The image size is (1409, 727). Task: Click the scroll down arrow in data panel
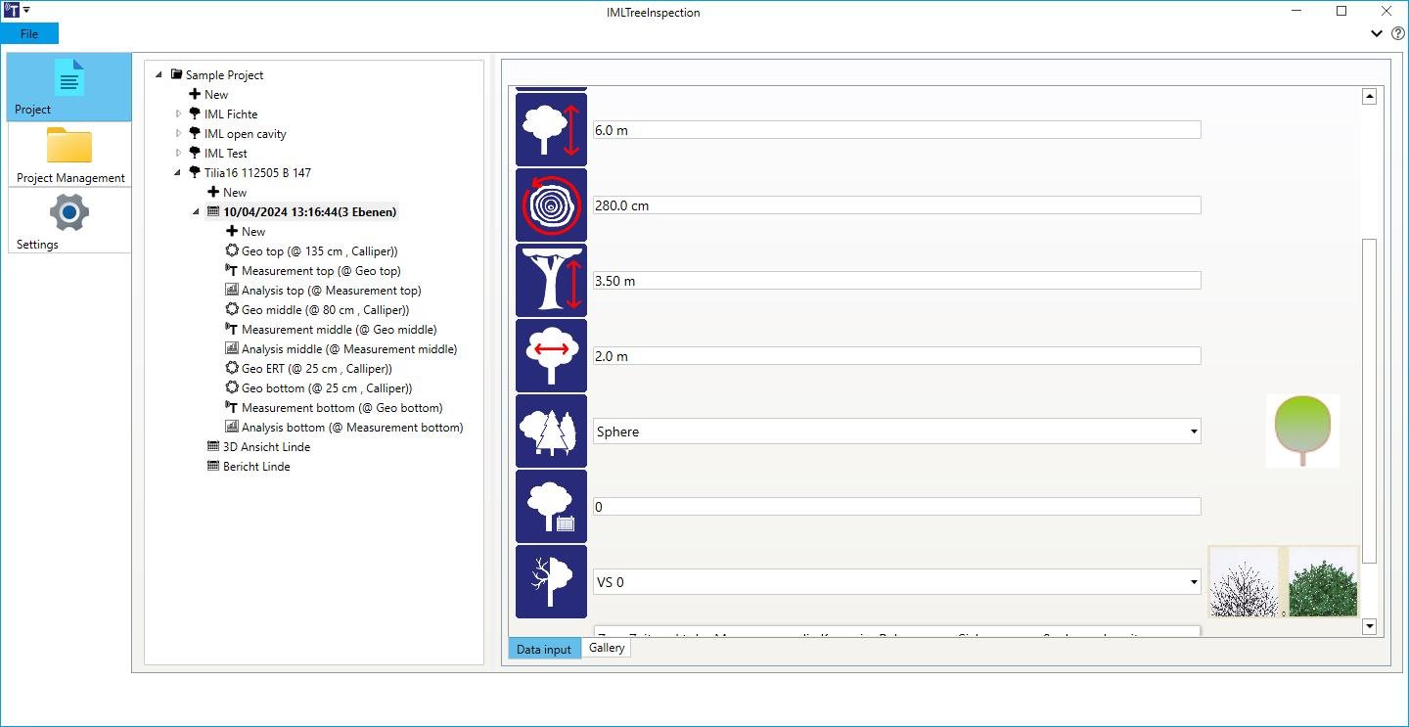[1369, 626]
